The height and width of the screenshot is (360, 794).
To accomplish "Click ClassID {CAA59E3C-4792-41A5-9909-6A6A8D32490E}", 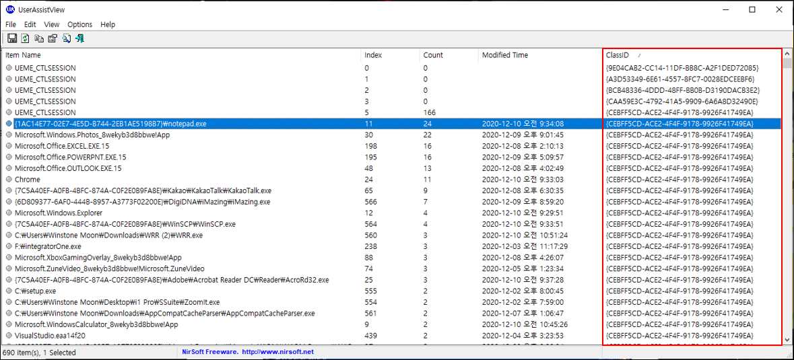I will [682, 101].
